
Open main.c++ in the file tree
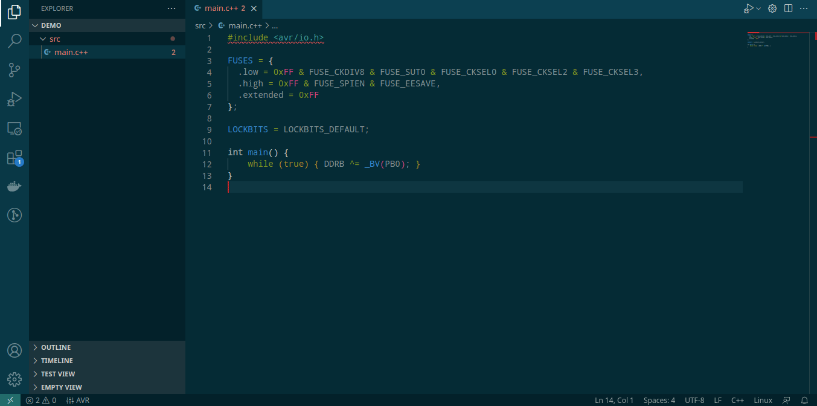coord(71,52)
